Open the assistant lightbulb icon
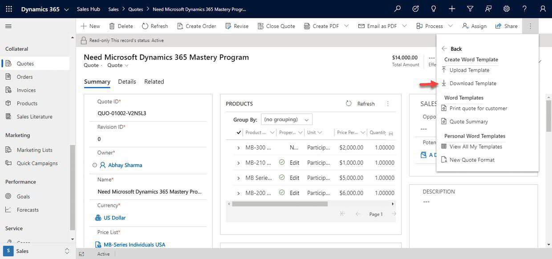This screenshot has width=552, height=259. 434,9
